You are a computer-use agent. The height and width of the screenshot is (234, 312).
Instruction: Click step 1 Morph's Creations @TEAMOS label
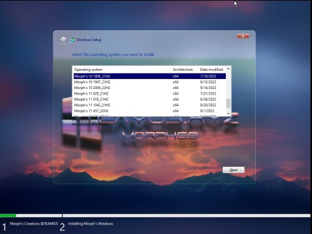click(34, 223)
